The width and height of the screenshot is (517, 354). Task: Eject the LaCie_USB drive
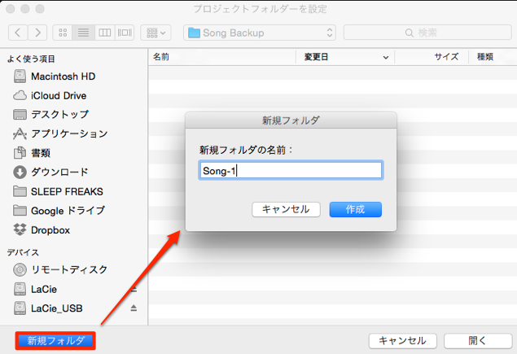(x=134, y=308)
